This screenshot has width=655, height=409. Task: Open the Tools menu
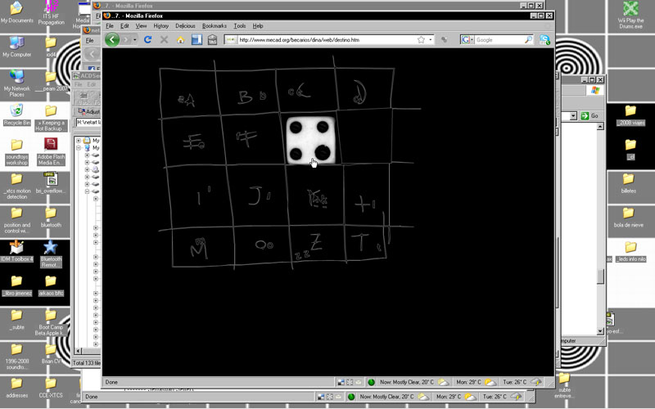click(x=240, y=26)
